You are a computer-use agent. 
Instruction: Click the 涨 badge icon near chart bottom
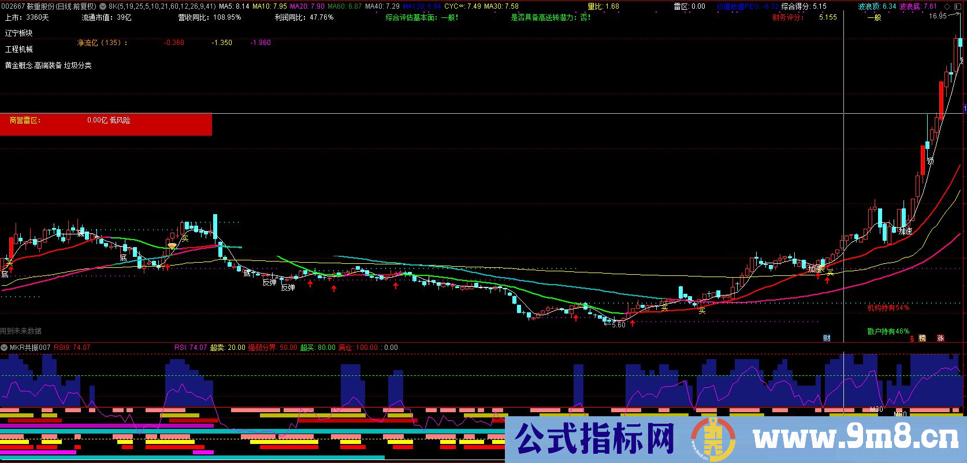(940, 338)
